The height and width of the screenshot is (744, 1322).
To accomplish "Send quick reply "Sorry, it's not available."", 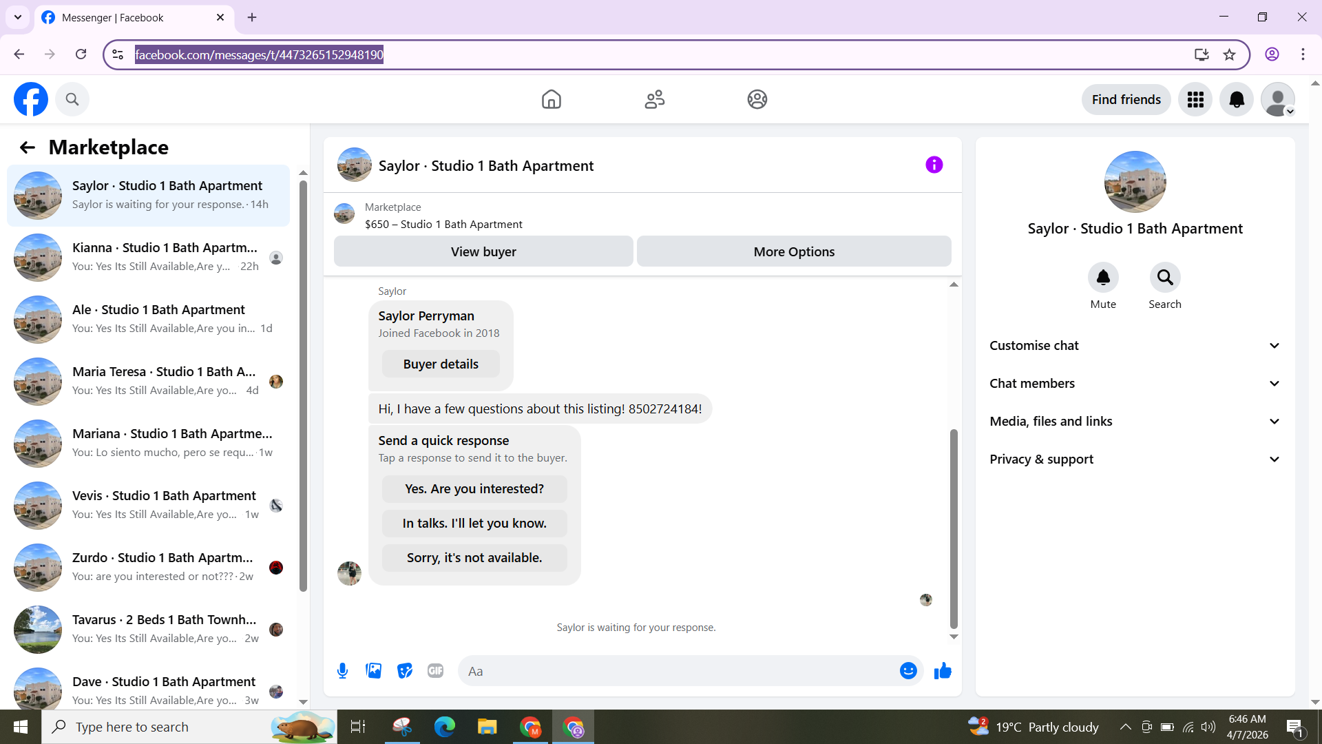I will point(474,557).
